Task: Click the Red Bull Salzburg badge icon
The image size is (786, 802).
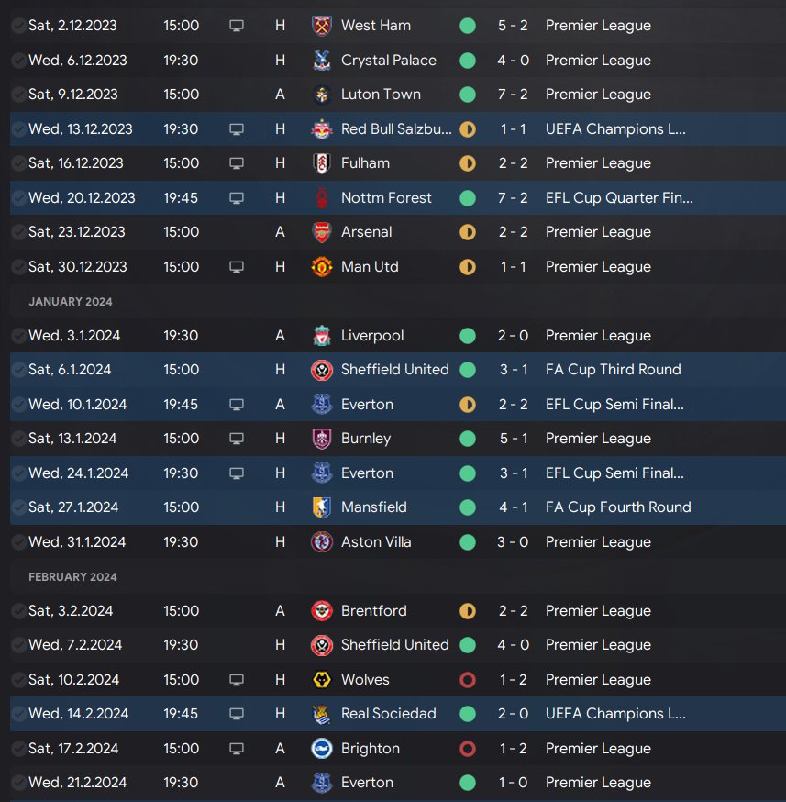Action: click(x=321, y=129)
